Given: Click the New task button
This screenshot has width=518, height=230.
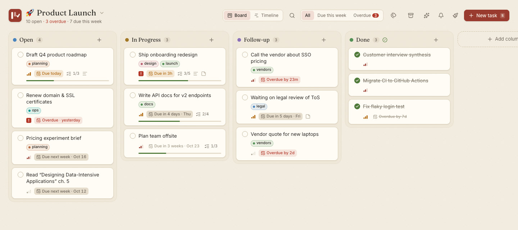Looking at the screenshot, I should pos(487,15).
